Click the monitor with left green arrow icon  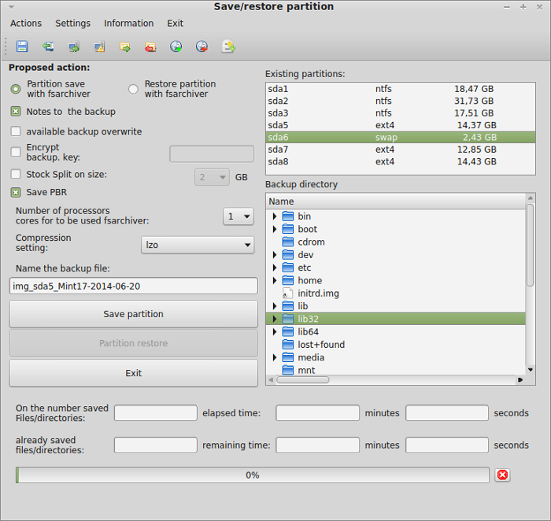pyautogui.click(x=48, y=46)
